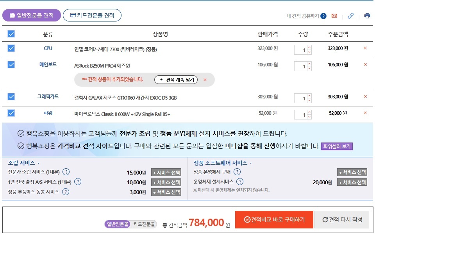
Task: Open help for 1년 전국 출장 A/S 서비스
Action: [x=78, y=182]
